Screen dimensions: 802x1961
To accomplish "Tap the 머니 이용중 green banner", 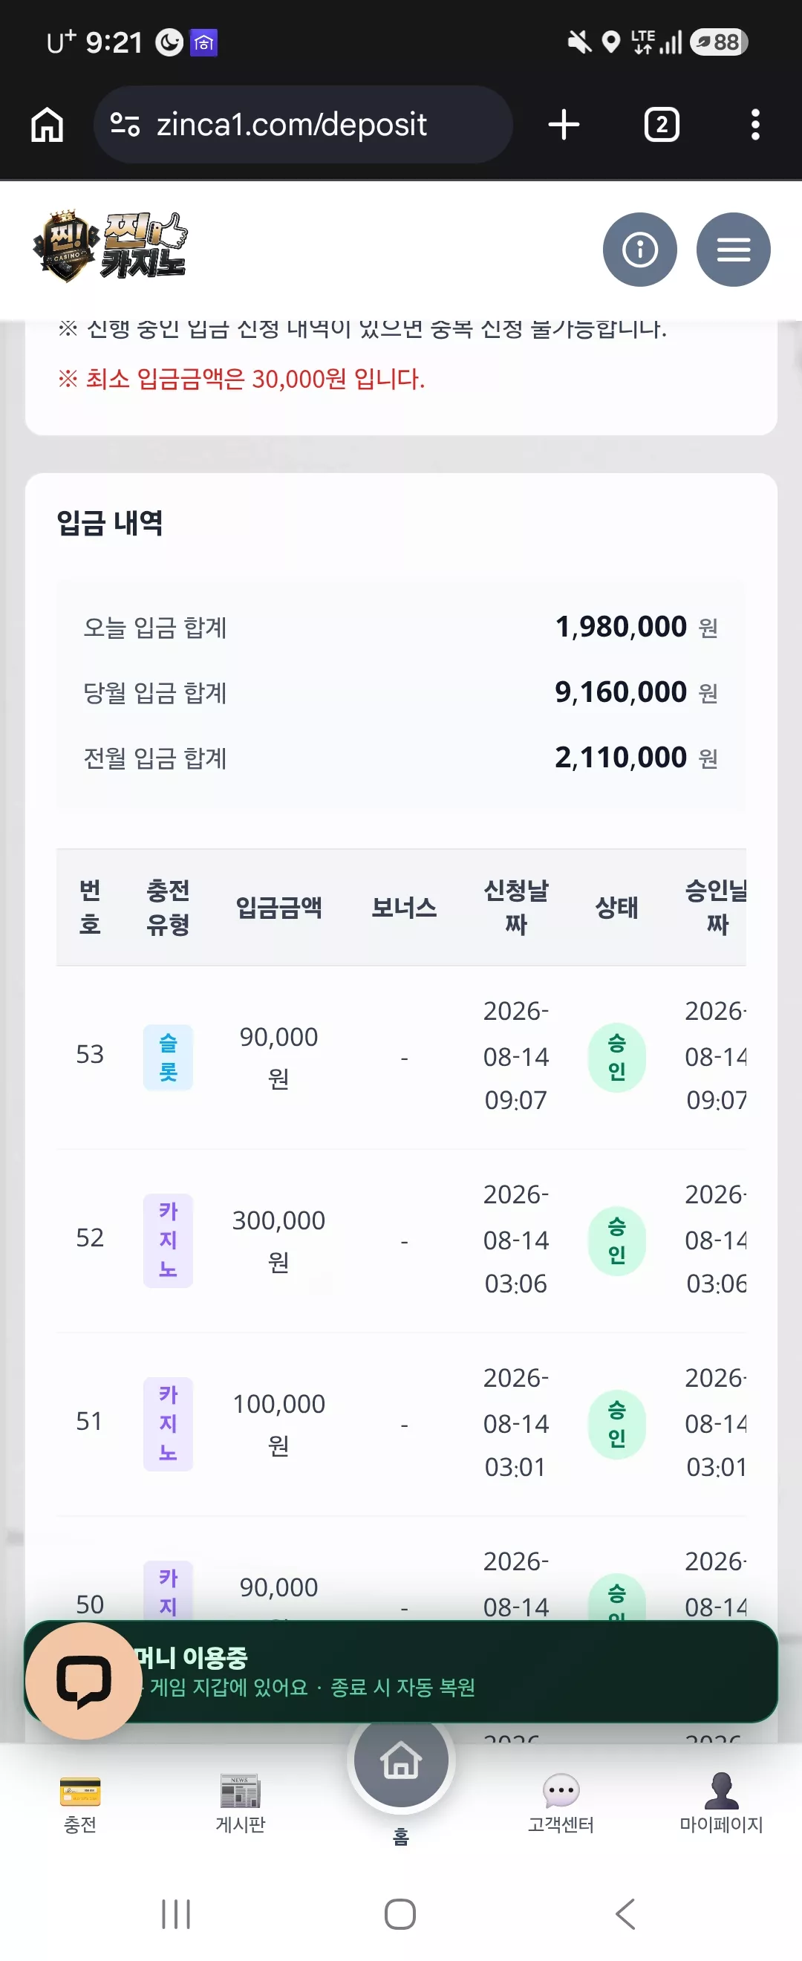I will click(401, 1672).
